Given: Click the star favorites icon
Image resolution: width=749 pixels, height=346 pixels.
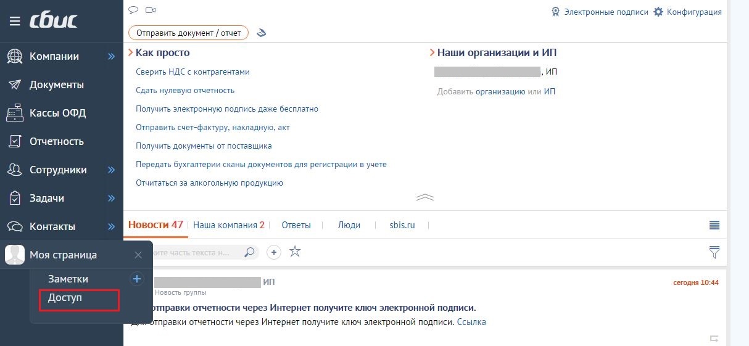Looking at the screenshot, I should 295,252.
